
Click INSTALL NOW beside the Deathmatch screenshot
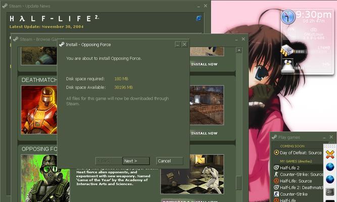[205, 133]
